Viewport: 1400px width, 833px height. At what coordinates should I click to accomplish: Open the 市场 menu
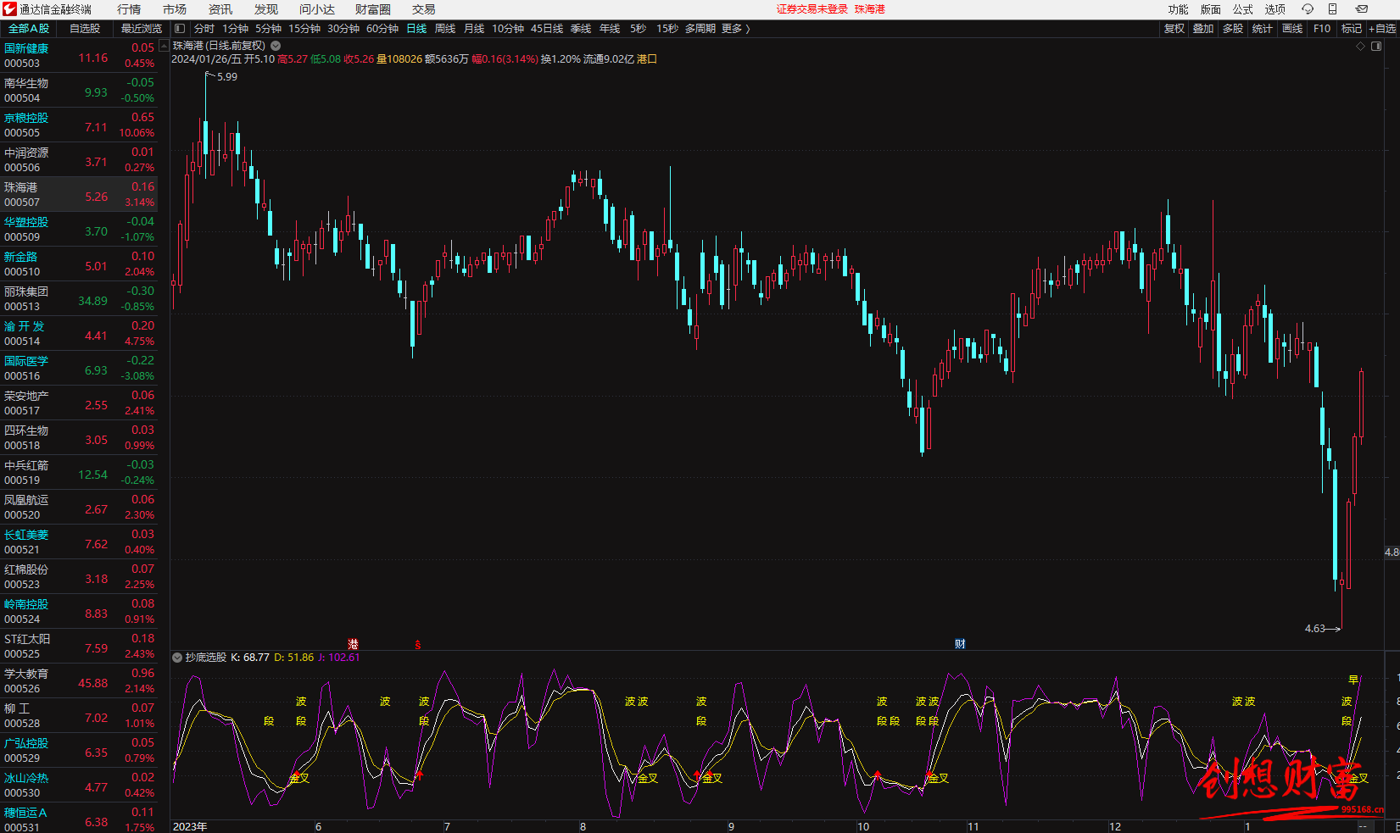pyautogui.click(x=175, y=9)
